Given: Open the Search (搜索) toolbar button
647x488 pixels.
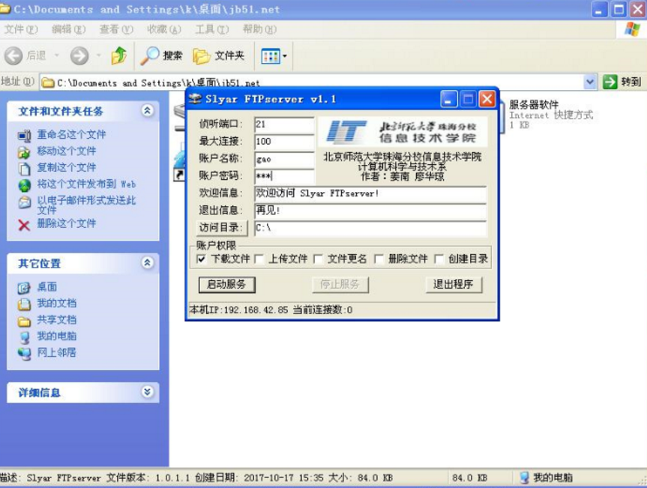Looking at the screenshot, I should [x=161, y=55].
